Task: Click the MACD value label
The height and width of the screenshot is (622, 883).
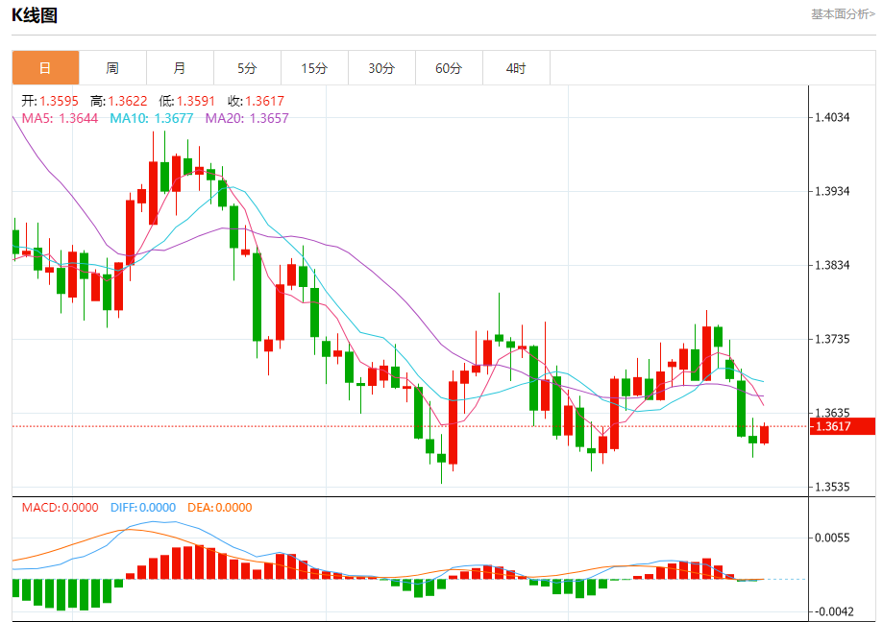Action: pyautogui.click(x=61, y=507)
